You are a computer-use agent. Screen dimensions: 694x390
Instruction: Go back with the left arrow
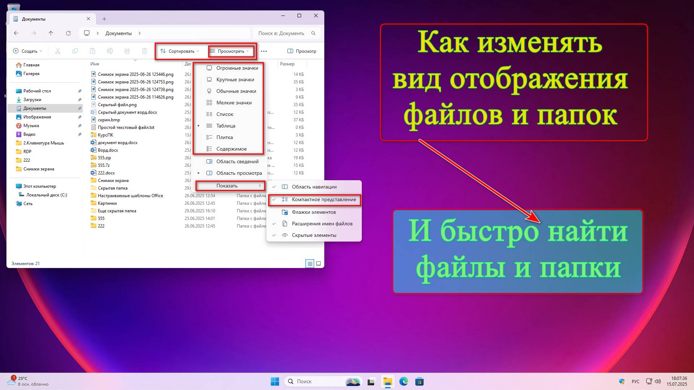[16, 33]
